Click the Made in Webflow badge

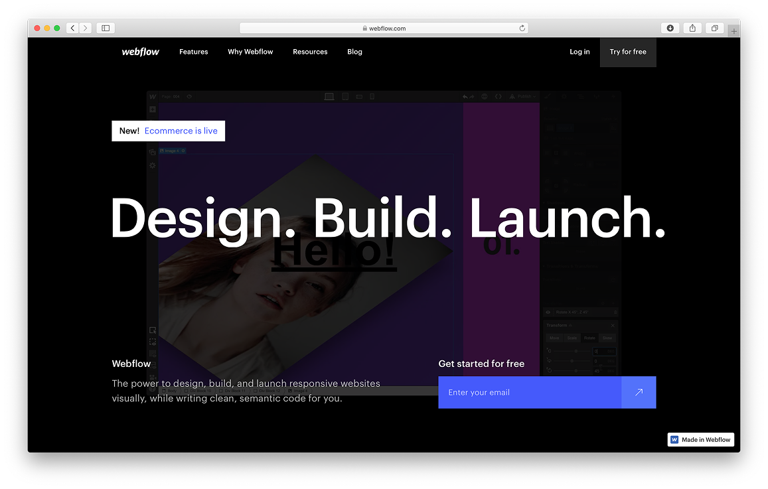pyautogui.click(x=700, y=439)
